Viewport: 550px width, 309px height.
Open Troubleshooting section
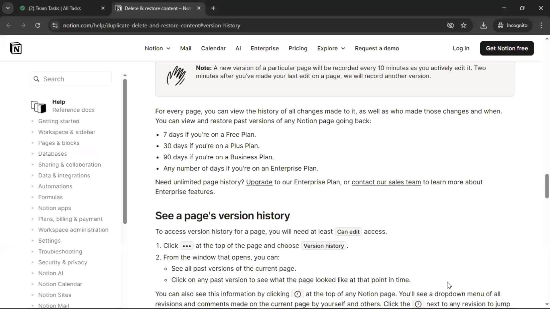coord(60,252)
